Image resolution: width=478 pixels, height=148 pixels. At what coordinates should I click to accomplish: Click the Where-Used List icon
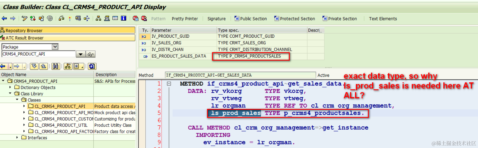coord(78,18)
